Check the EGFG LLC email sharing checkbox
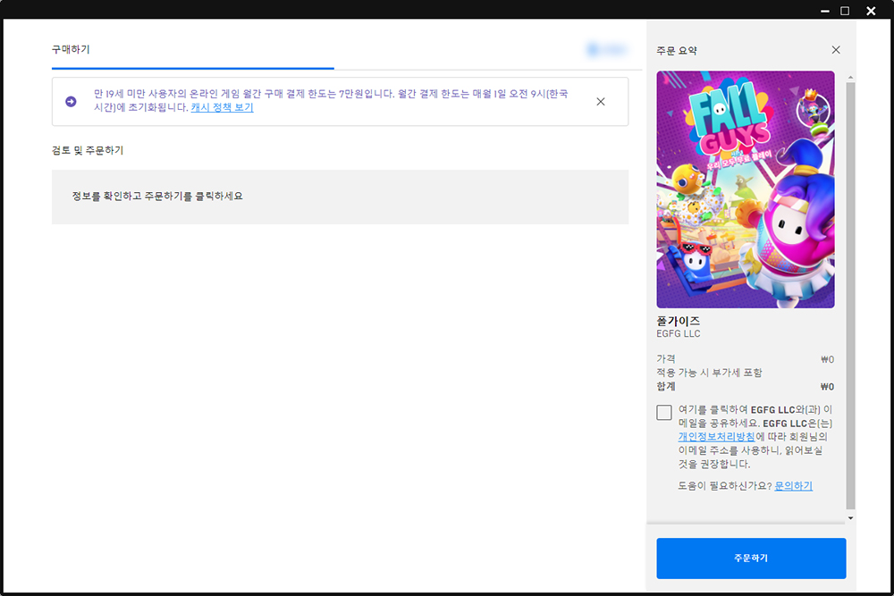The height and width of the screenshot is (596, 894). click(x=663, y=412)
